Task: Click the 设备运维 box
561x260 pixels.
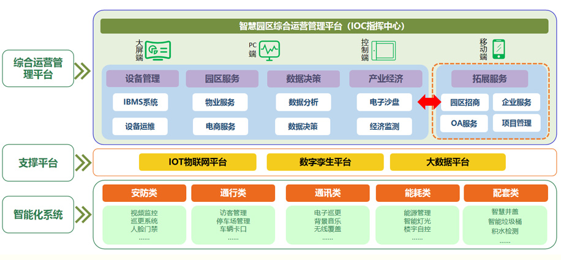Action: coord(140,127)
